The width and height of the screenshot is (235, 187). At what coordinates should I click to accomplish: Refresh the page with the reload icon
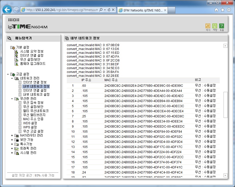pyautogui.click(x=109, y=10)
